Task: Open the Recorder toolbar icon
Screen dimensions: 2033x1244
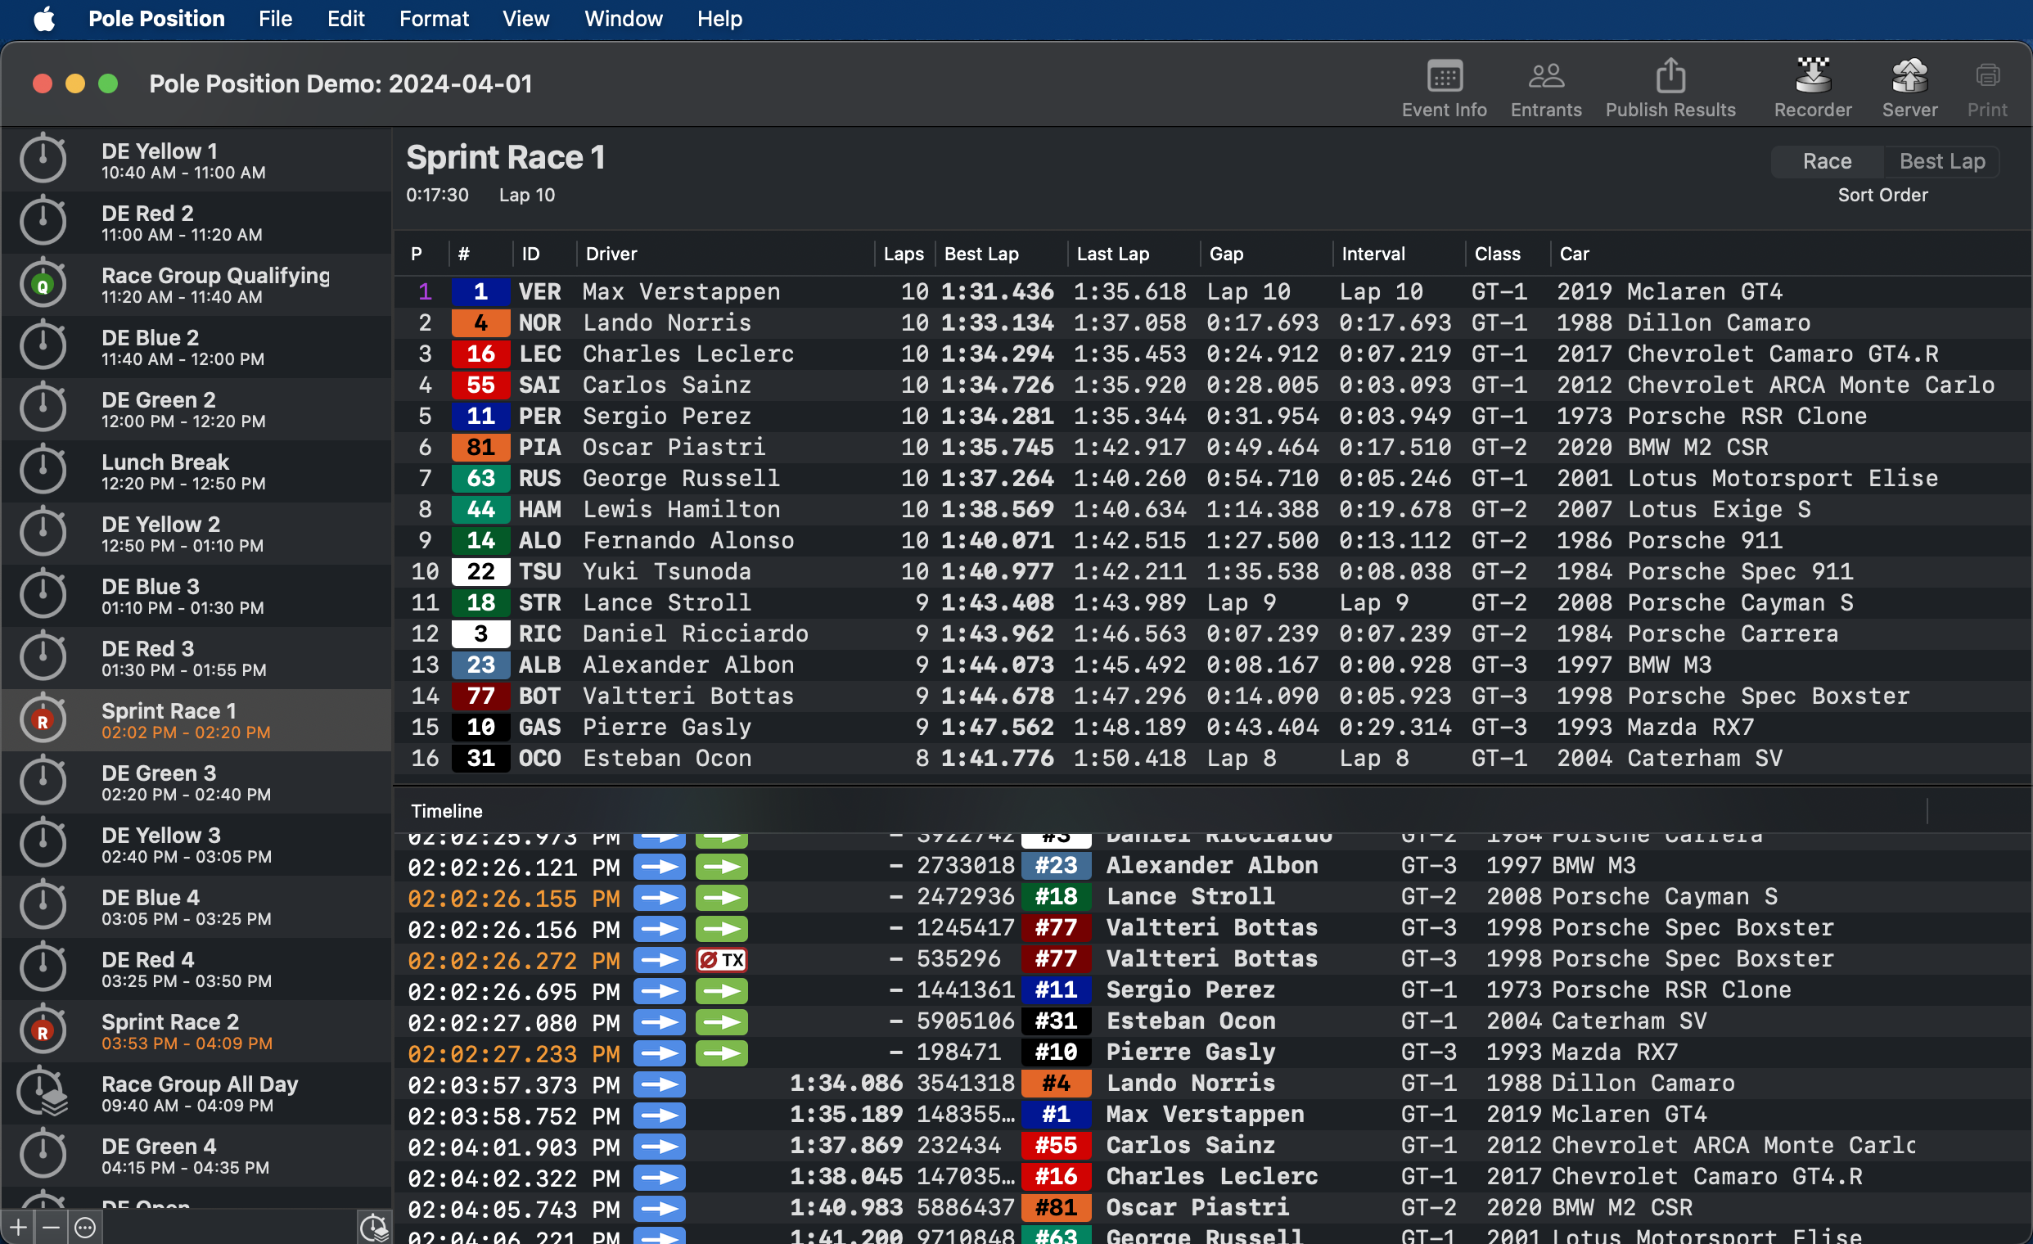Action: (1812, 76)
